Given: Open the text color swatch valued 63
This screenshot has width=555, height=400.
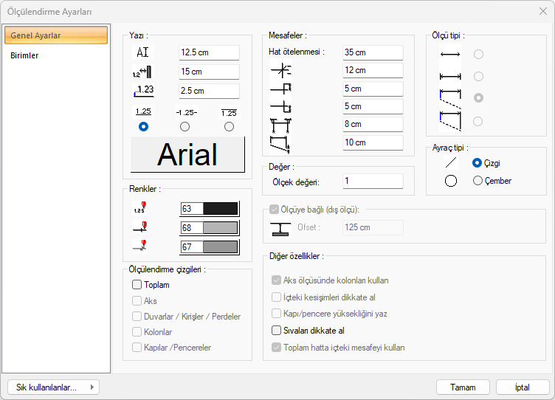Looking at the screenshot, I should coord(210,209).
